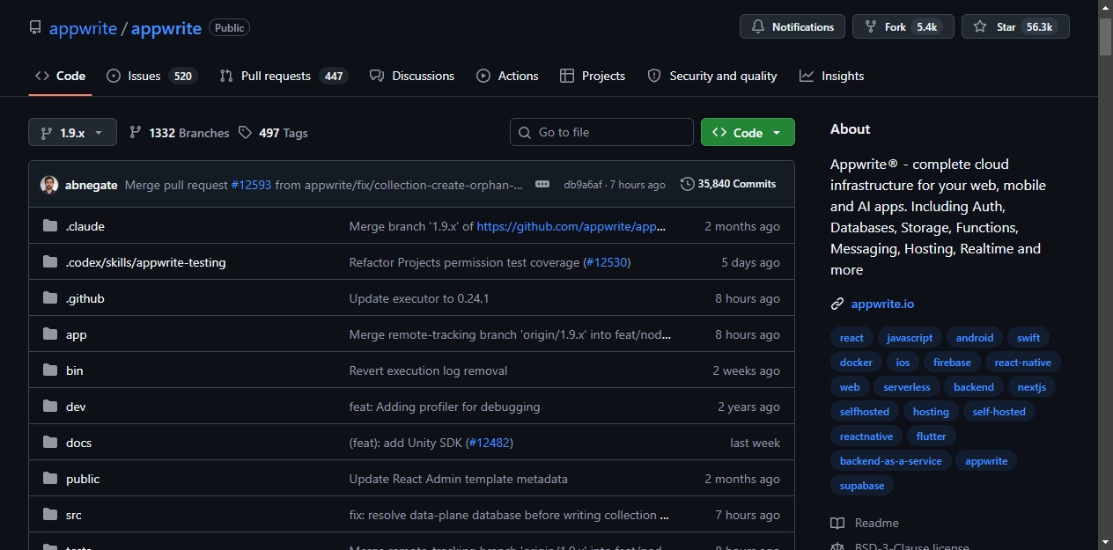Click 'Update React Admin template metadata' message
This screenshot has width=1113, height=550.
point(459,479)
